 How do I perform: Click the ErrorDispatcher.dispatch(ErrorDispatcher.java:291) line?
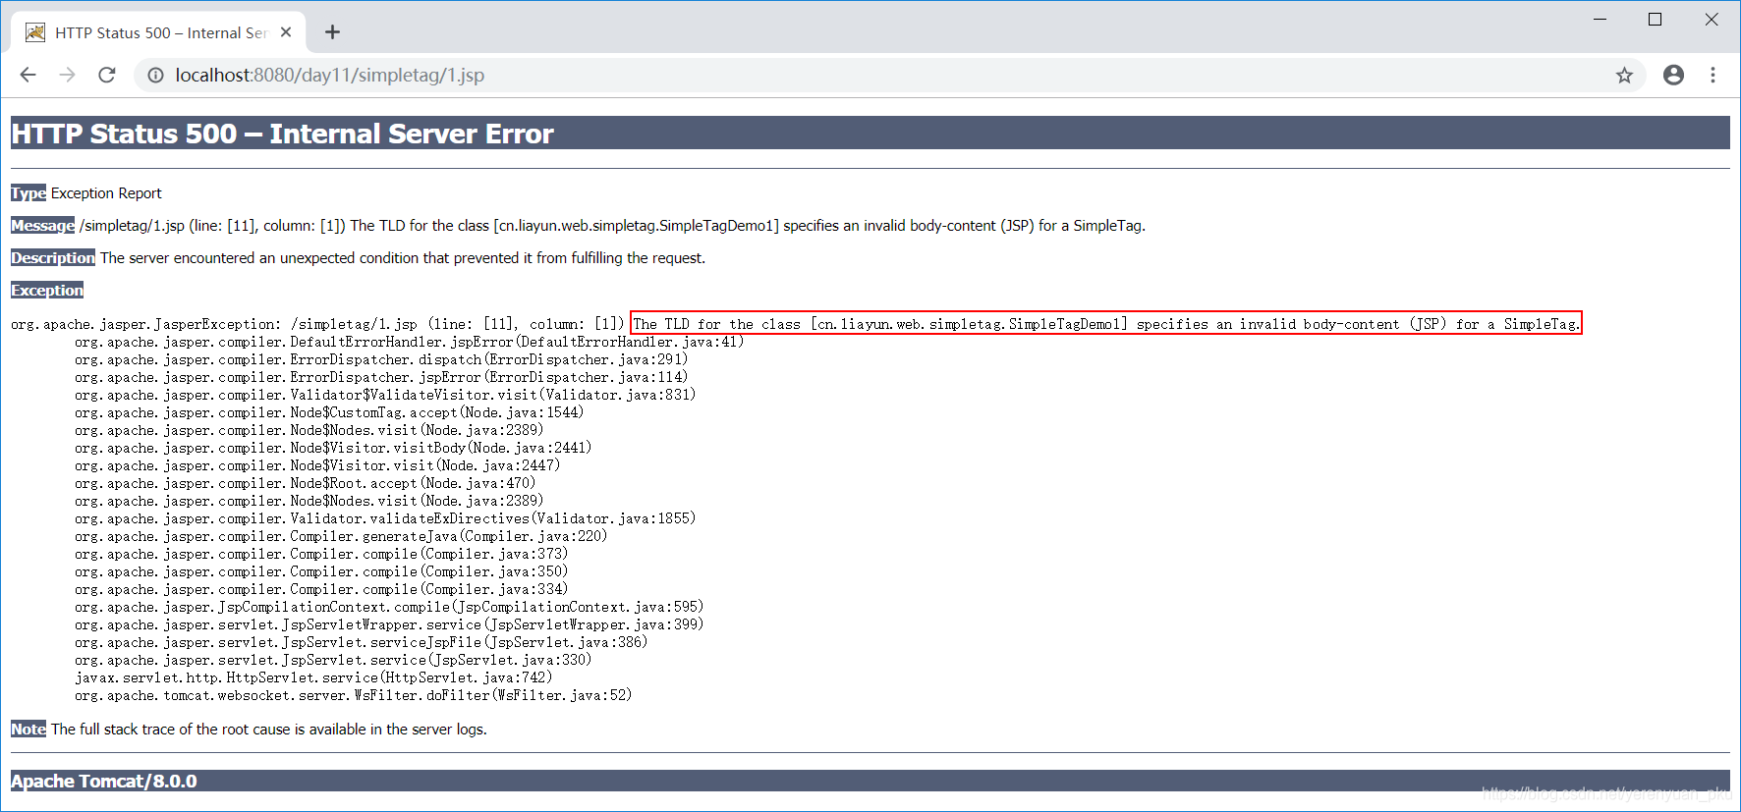click(x=381, y=359)
